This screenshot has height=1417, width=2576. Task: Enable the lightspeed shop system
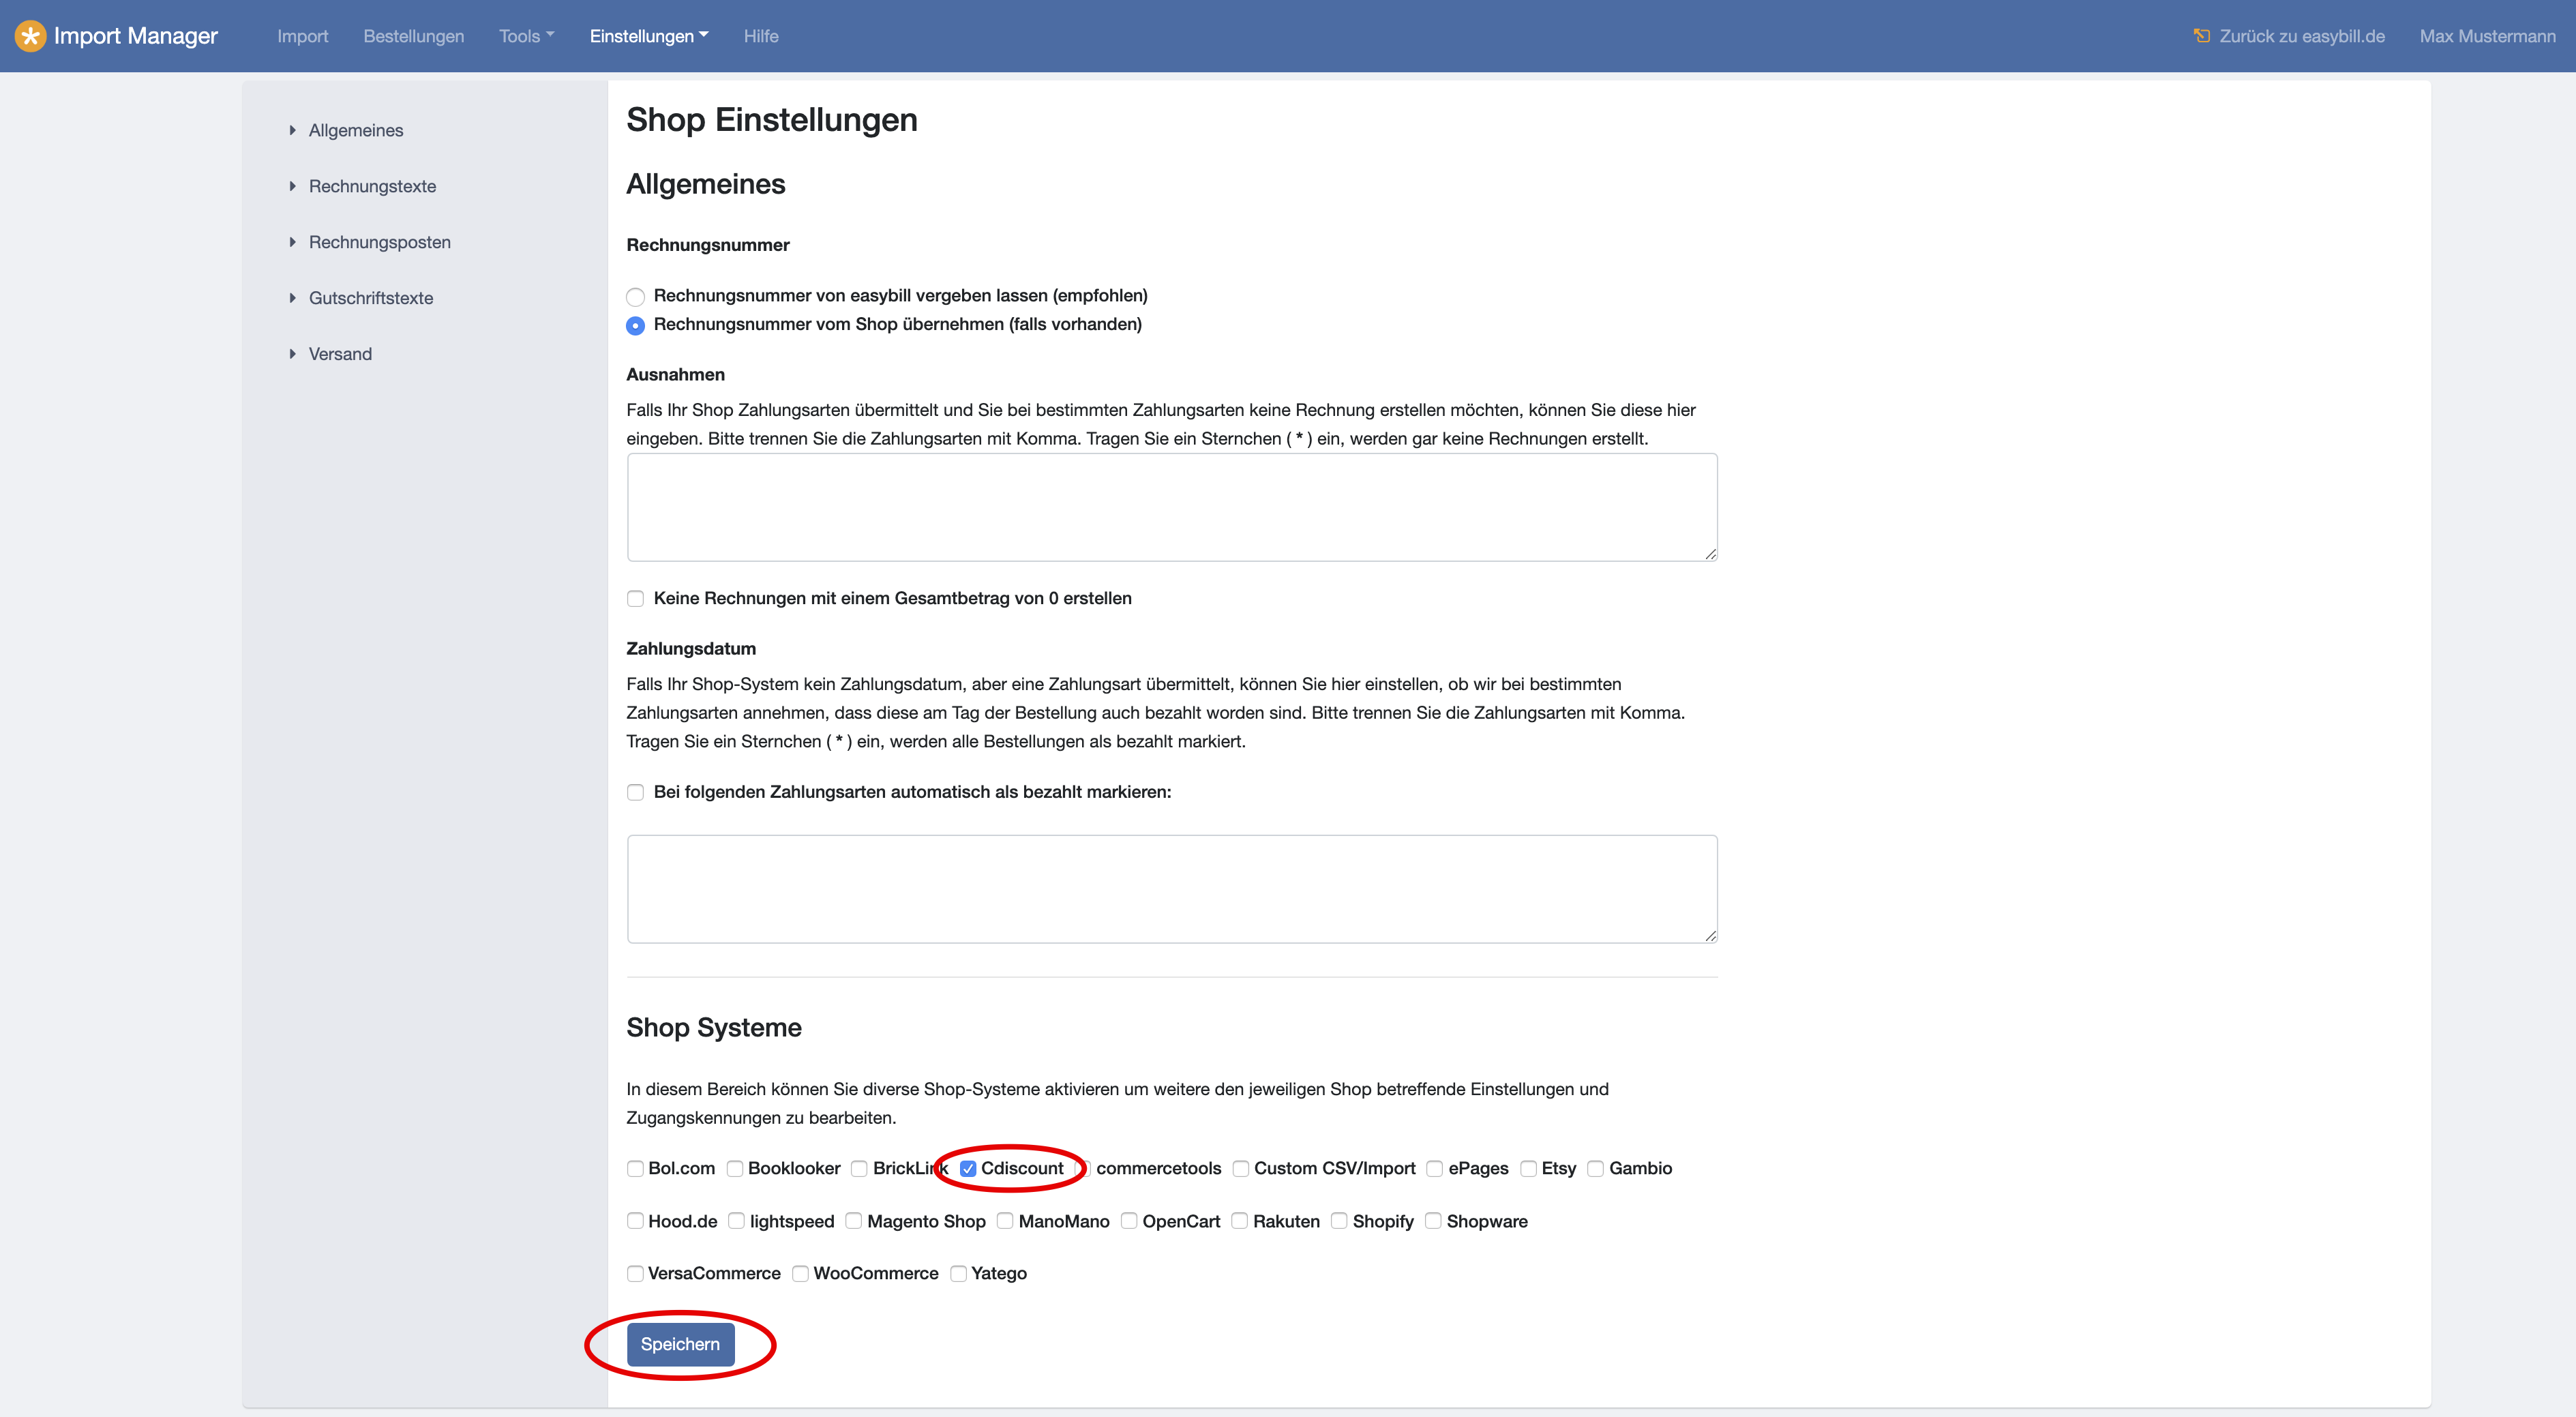point(737,1221)
